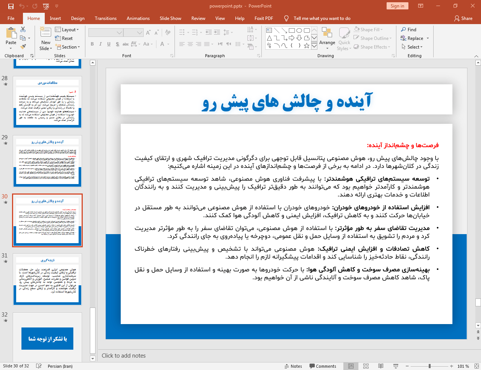Open the font size combo box
Image resolution: width=481 pixels, height=370 pixels.
point(134,32)
